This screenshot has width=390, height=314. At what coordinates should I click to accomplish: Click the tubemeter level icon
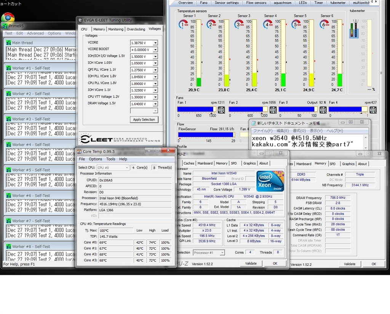coord(354,29)
